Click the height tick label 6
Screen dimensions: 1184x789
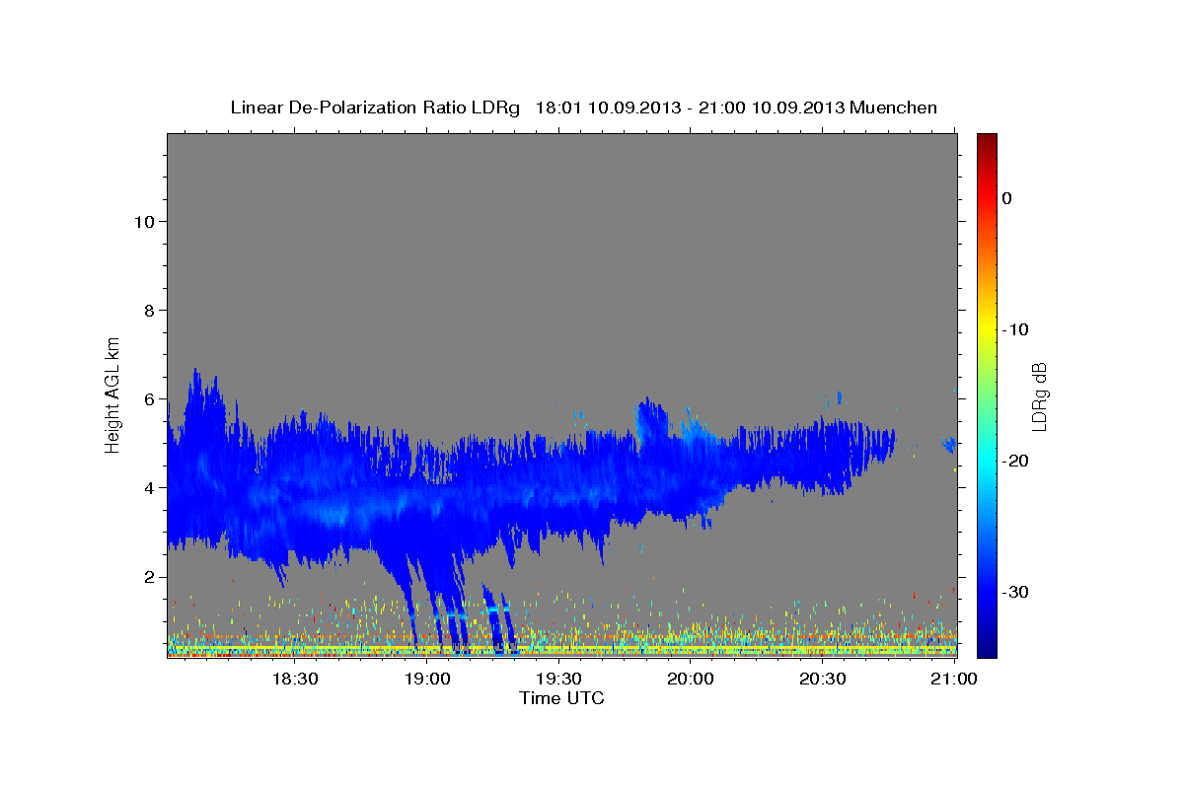148,398
